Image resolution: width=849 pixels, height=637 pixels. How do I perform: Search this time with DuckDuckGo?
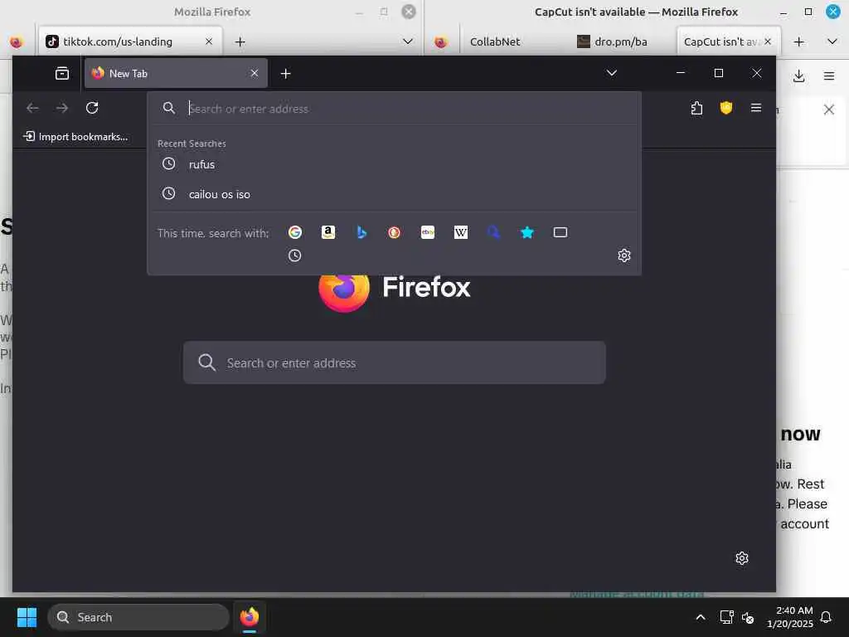(394, 232)
